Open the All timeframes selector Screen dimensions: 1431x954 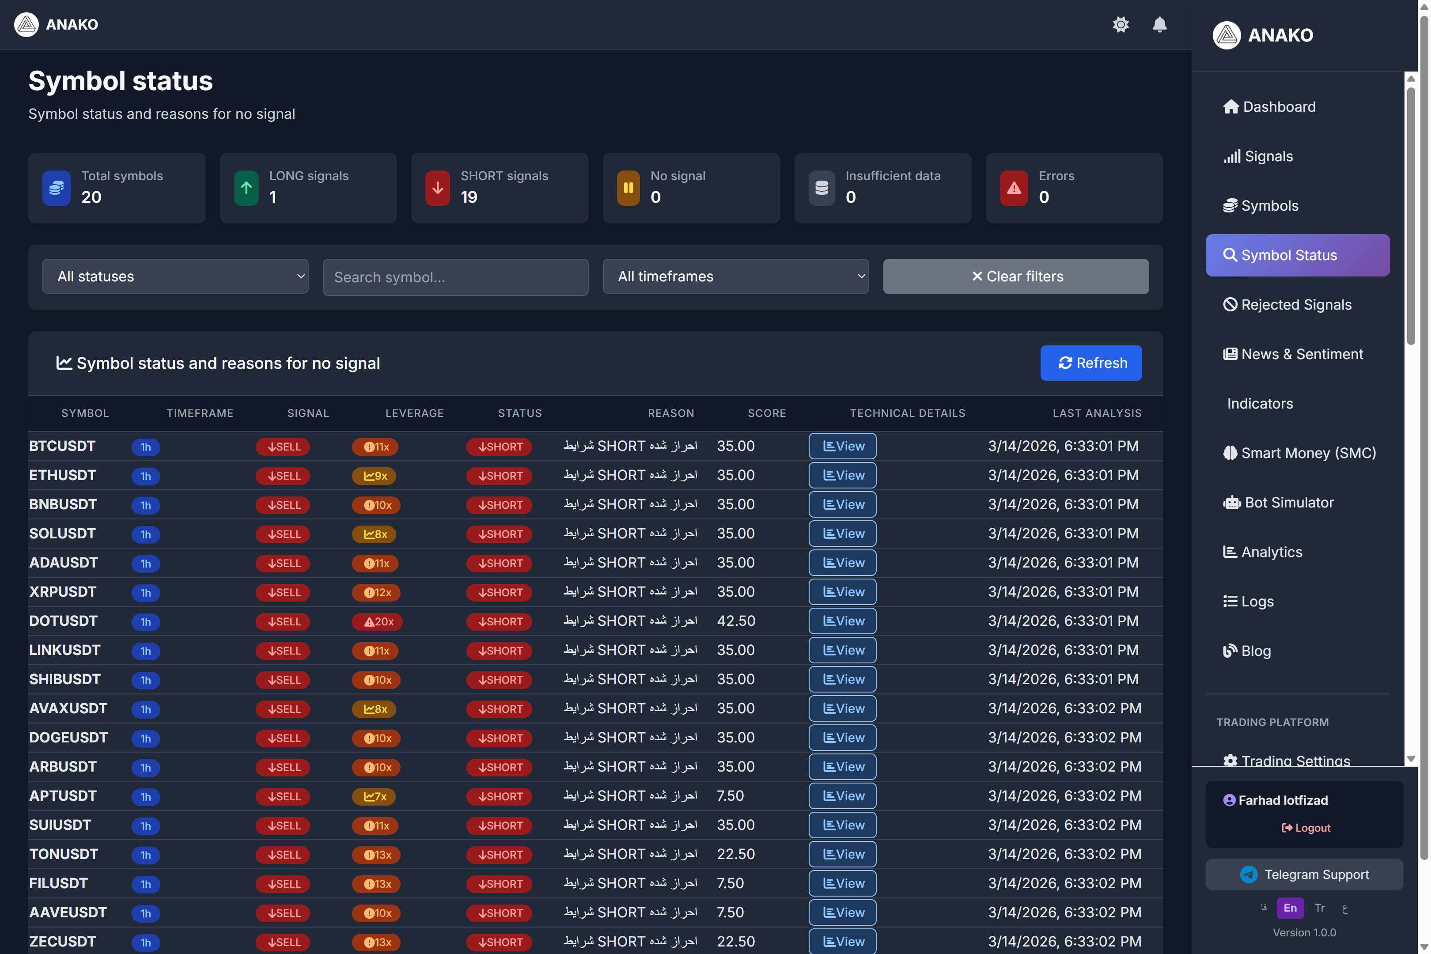[x=735, y=276]
